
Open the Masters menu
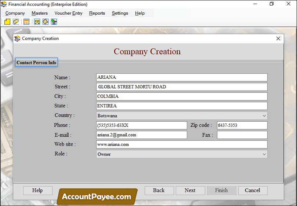tap(40, 13)
